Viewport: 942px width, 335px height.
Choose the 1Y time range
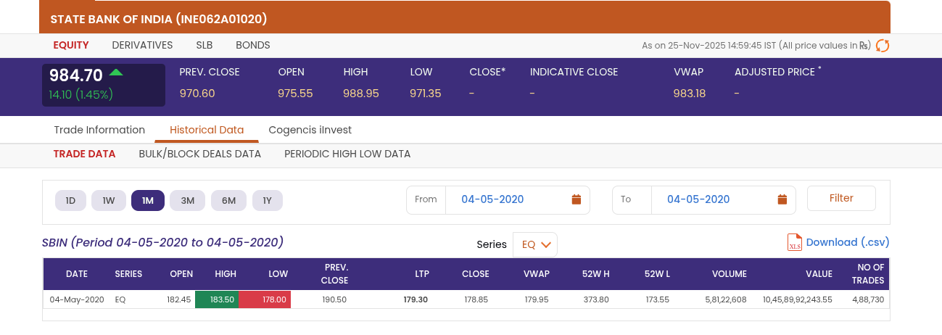point(268,201)
